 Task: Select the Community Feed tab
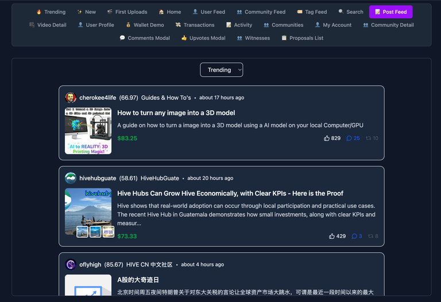click(x=261, y=12)
